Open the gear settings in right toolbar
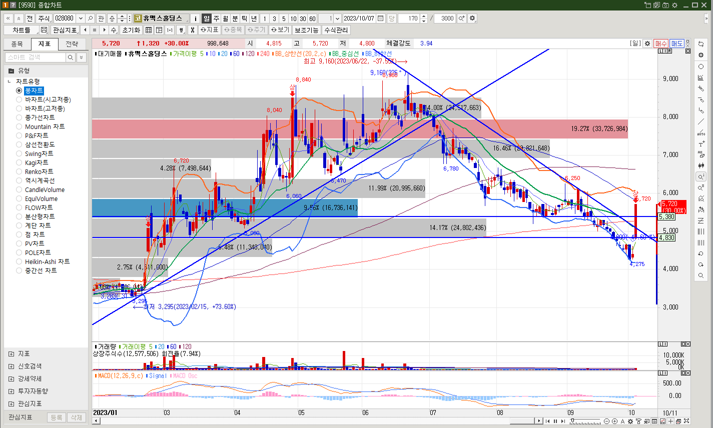713x428 pixels. click(701, 55)
